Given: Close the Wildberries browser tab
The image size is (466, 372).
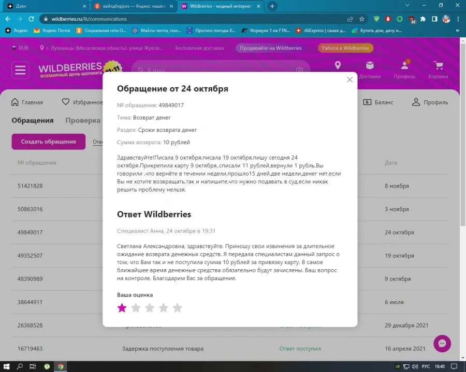Looking at the screenshot, I should click(258, 6).
